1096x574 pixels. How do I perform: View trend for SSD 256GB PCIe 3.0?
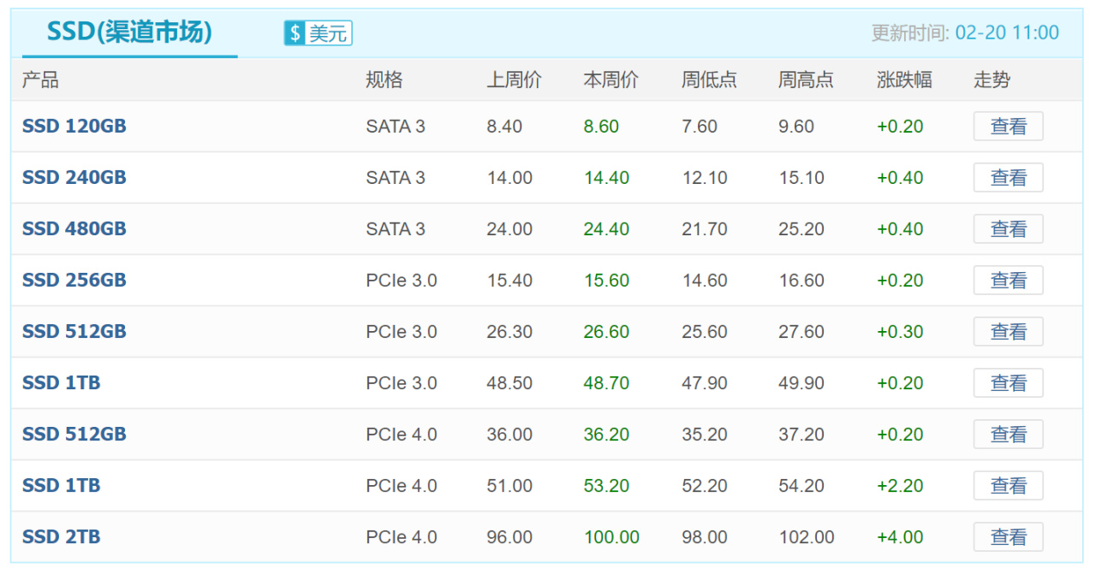[1008, 281]
